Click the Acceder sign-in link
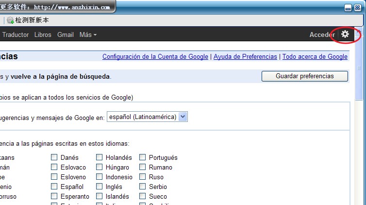This screenshot has width=366, height=205. (322, 34)
